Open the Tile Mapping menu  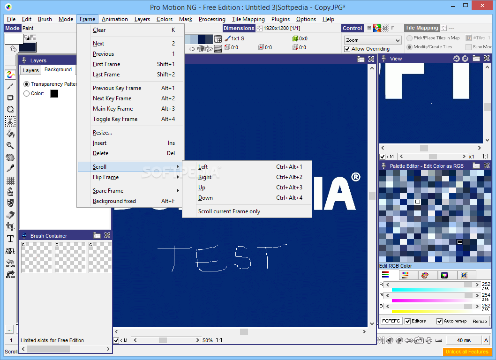(x=248, y=19)
